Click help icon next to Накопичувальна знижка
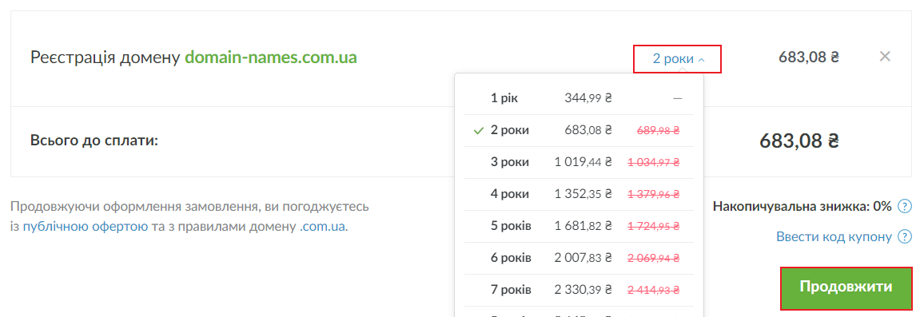This screenshot has height=317, width=924. (x=905, y=206)
